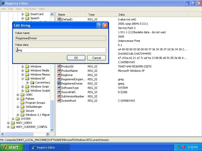Image resolution: width=202 pixels, height=151 pixels.
Task: Click the Registry Editor title bar icon
Action: click(2, 3)
